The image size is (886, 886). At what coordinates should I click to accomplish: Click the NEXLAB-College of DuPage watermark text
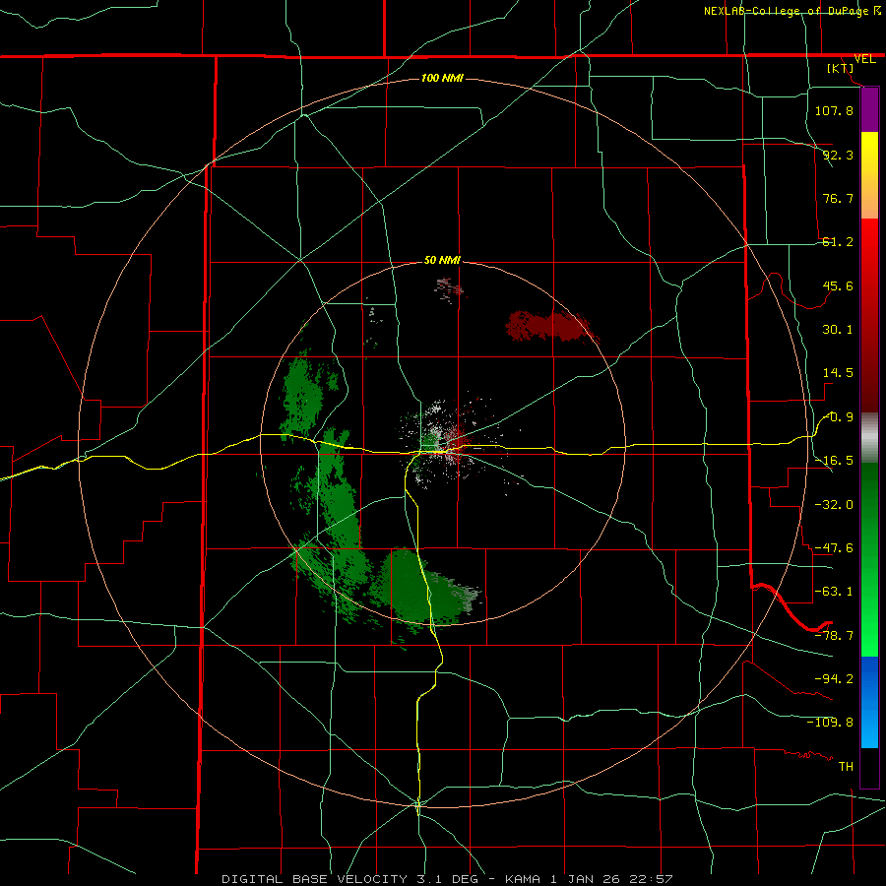[792, 11]
